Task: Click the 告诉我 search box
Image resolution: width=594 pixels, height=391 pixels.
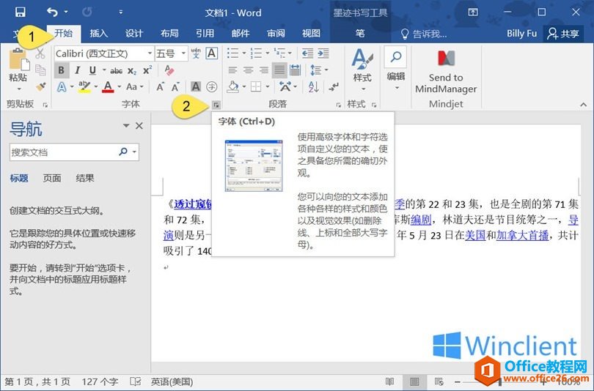Action: (424, 34)
